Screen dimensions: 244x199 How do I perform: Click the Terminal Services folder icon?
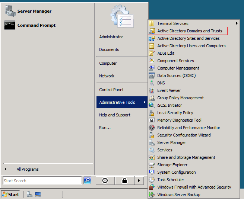[x=152, y=23]
